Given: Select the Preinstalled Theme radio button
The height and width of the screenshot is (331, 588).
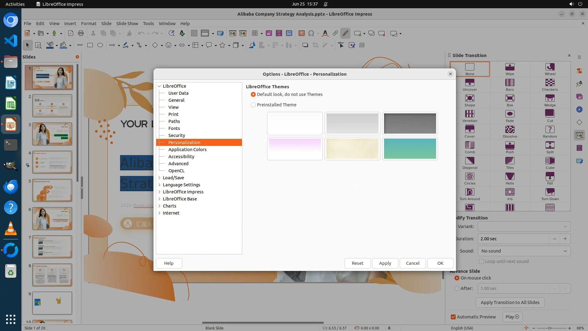Looking at the screenshot, I should [253, 105].
